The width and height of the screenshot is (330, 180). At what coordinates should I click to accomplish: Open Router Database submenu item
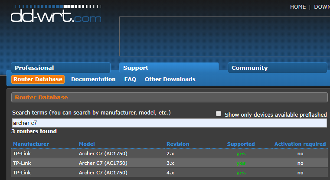click(x=38, y=79)
